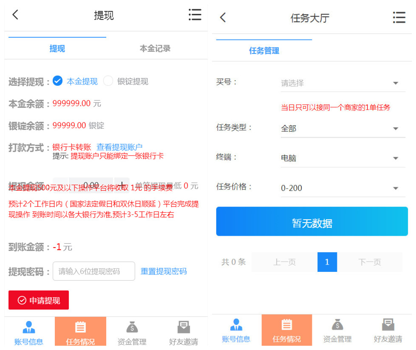Tap 任务情况 in the 任务大厅 screen's bottom bar
Screen dimensions: 416x350
coord(286,330)
